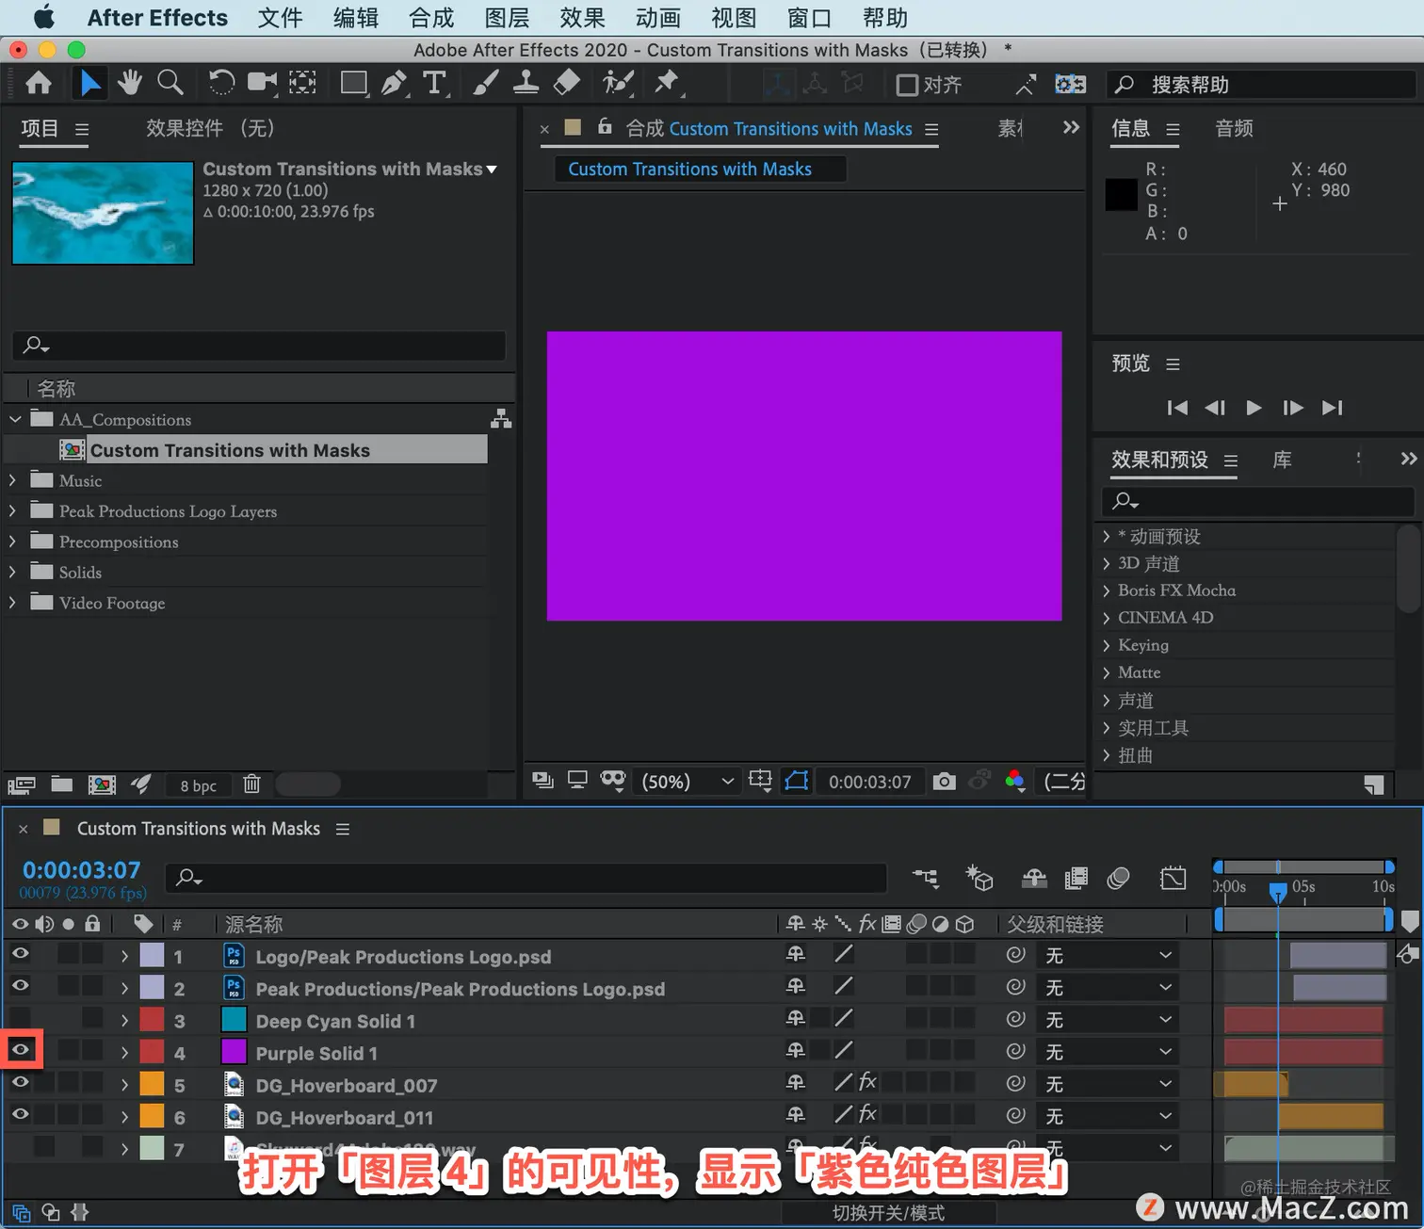Viewport: 1424px width, 1229px height.
Task: Toggle the composition lock icon in viewer tab
Action: 605,126
